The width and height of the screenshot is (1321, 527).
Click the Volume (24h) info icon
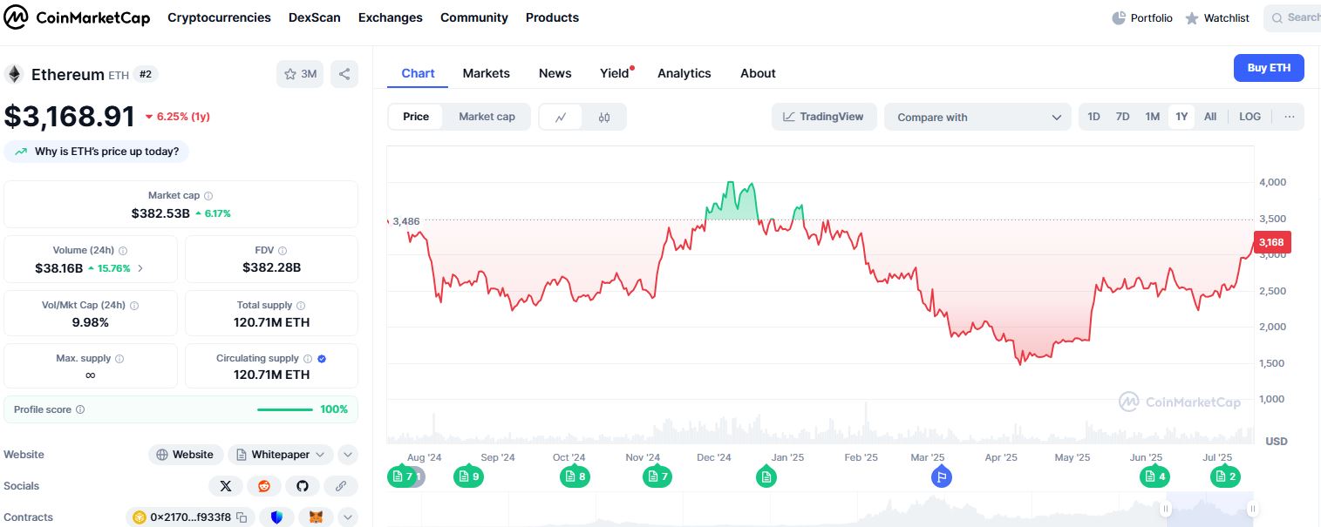click(123, 250)
